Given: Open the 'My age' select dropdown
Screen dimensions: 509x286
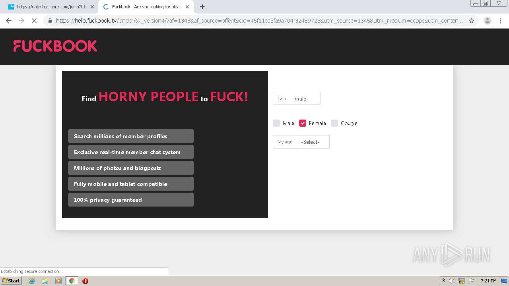Looking at the screenshot, I should [301, 142].
